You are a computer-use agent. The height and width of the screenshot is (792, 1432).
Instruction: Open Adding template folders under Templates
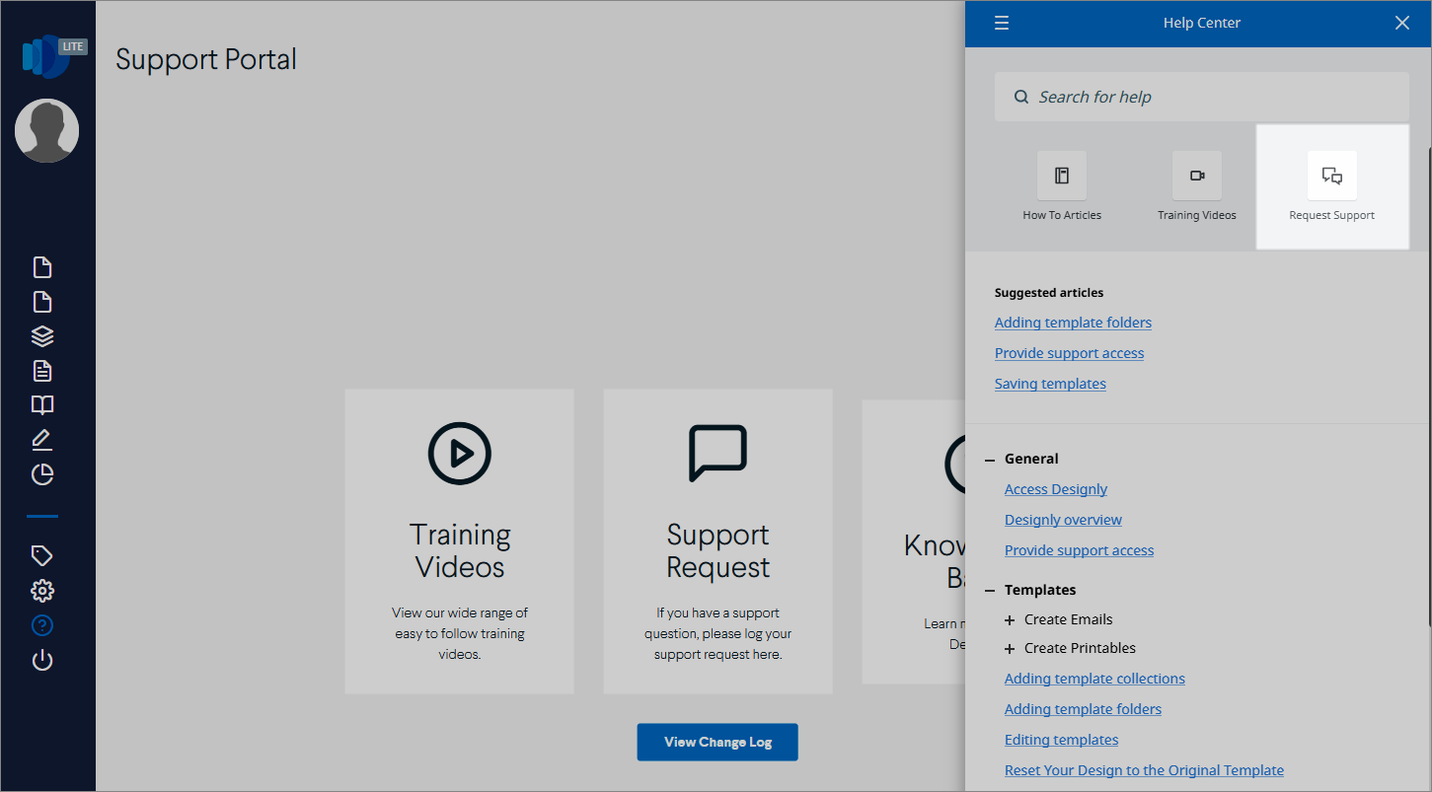(1083, 709)
